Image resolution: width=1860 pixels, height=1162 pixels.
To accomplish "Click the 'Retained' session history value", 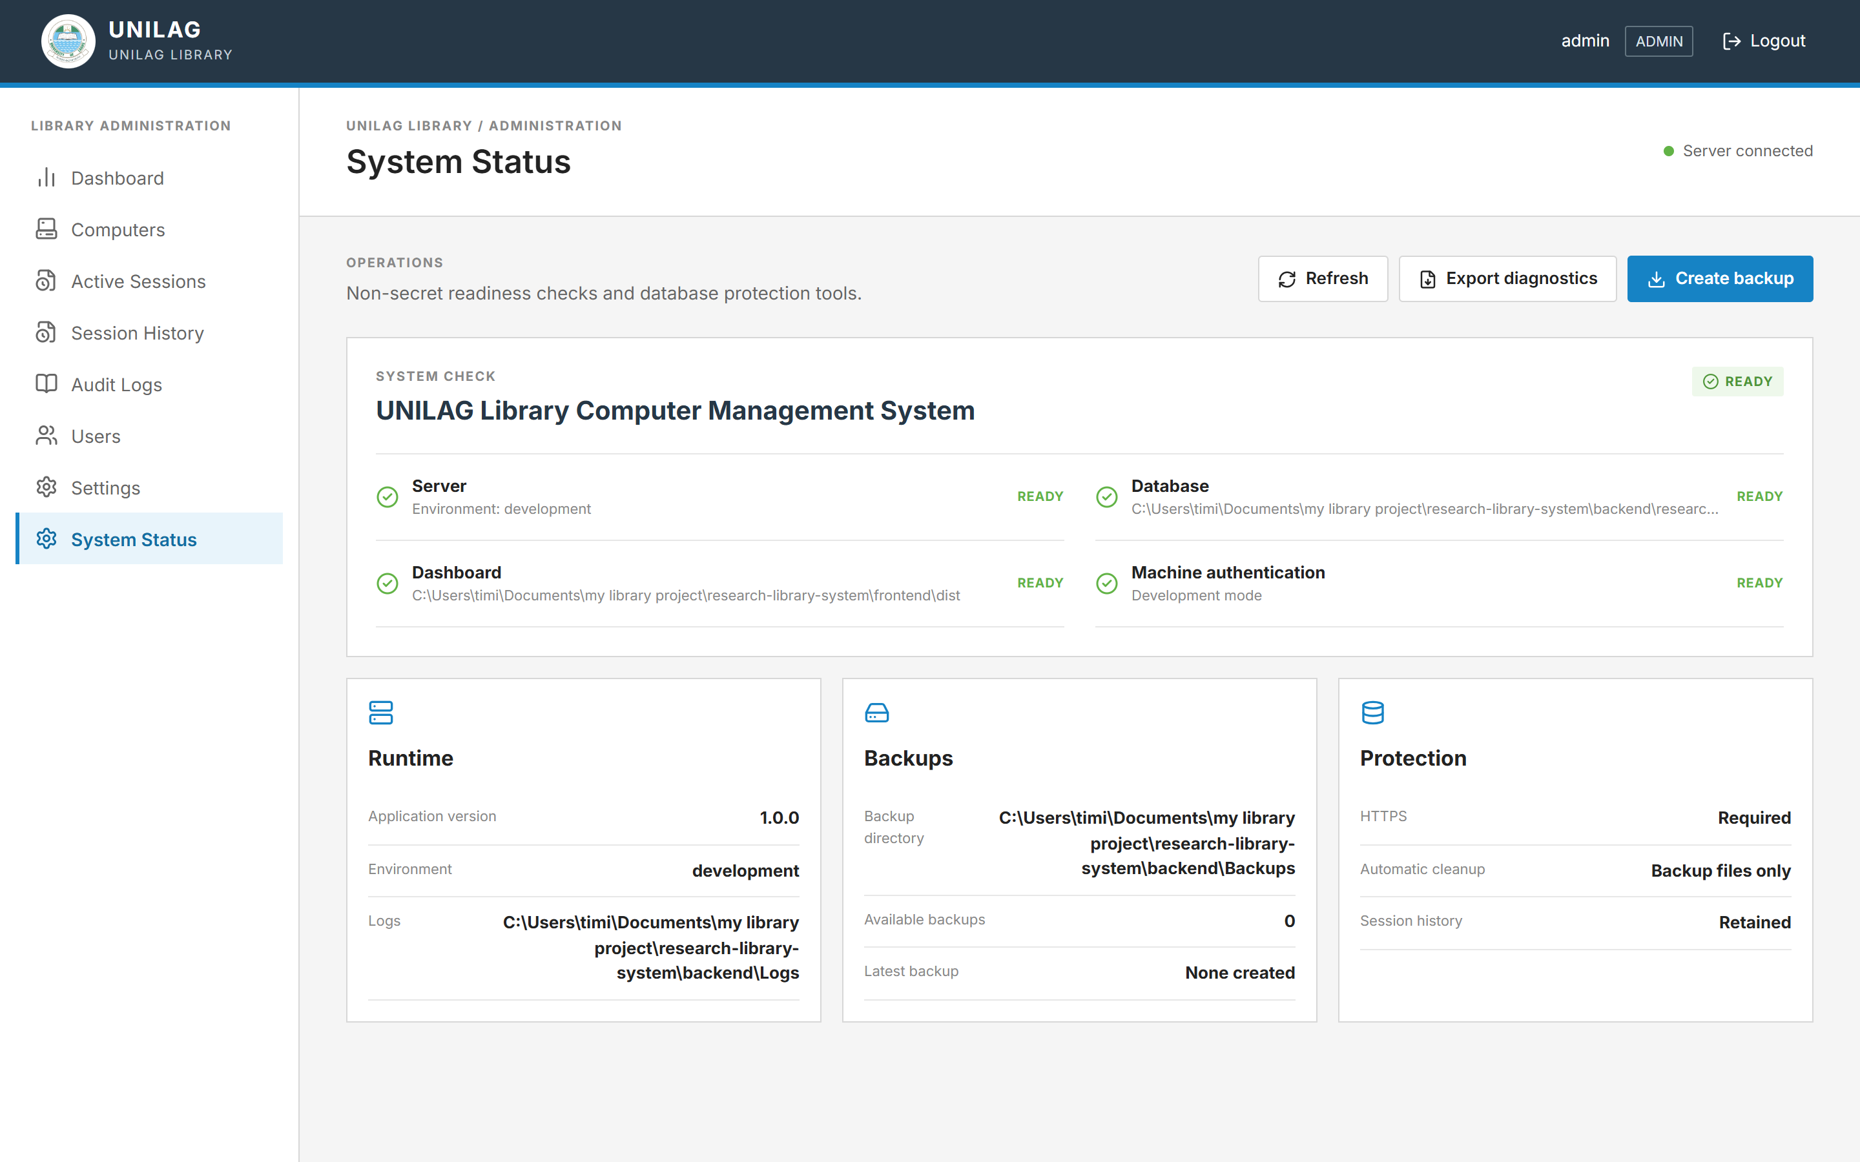I will tap(1755, 922).
